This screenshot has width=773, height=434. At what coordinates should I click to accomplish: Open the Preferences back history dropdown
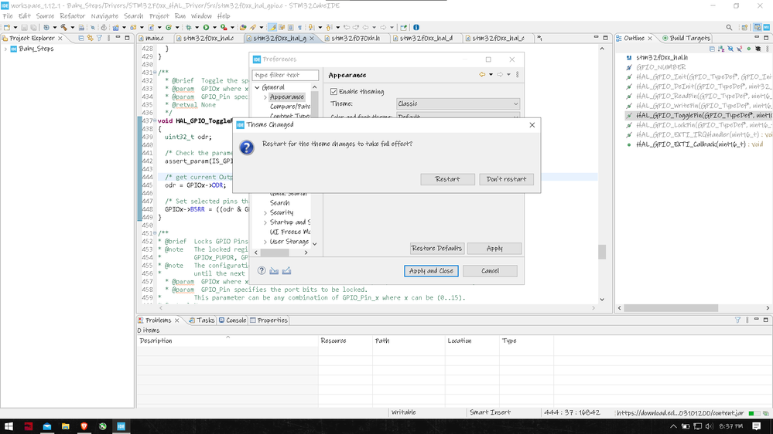click(491, 75)
